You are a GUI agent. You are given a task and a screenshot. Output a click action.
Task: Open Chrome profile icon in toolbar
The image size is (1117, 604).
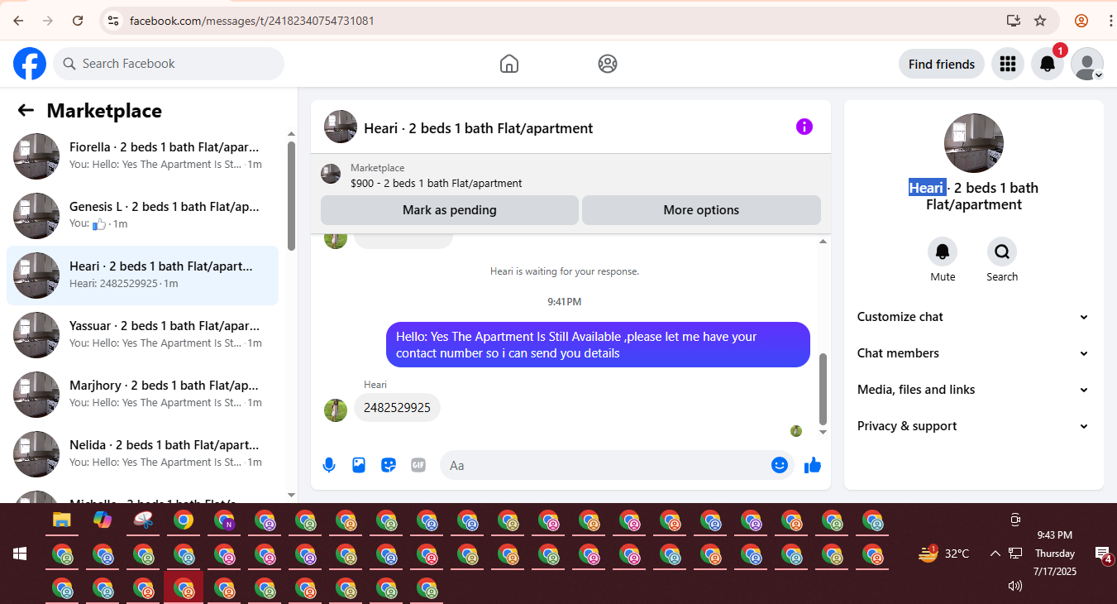[1081, 21]
